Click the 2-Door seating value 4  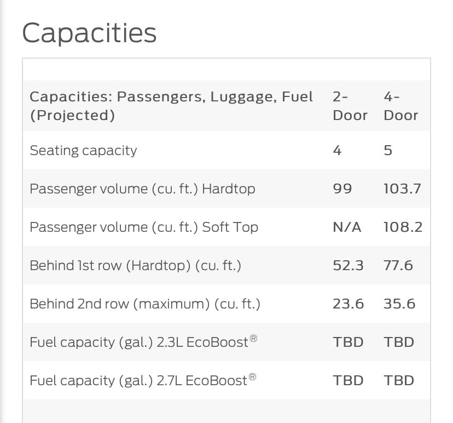point(337,151)
